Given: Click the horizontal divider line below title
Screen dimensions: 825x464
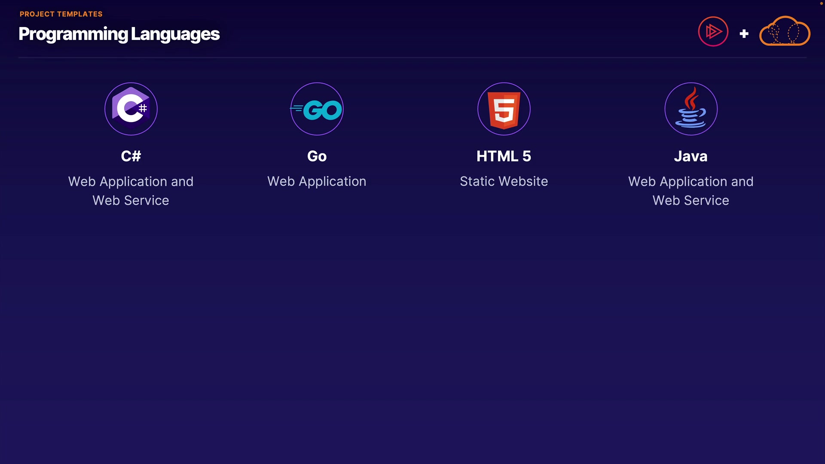Looking at the screenshot, I should 412,57.
